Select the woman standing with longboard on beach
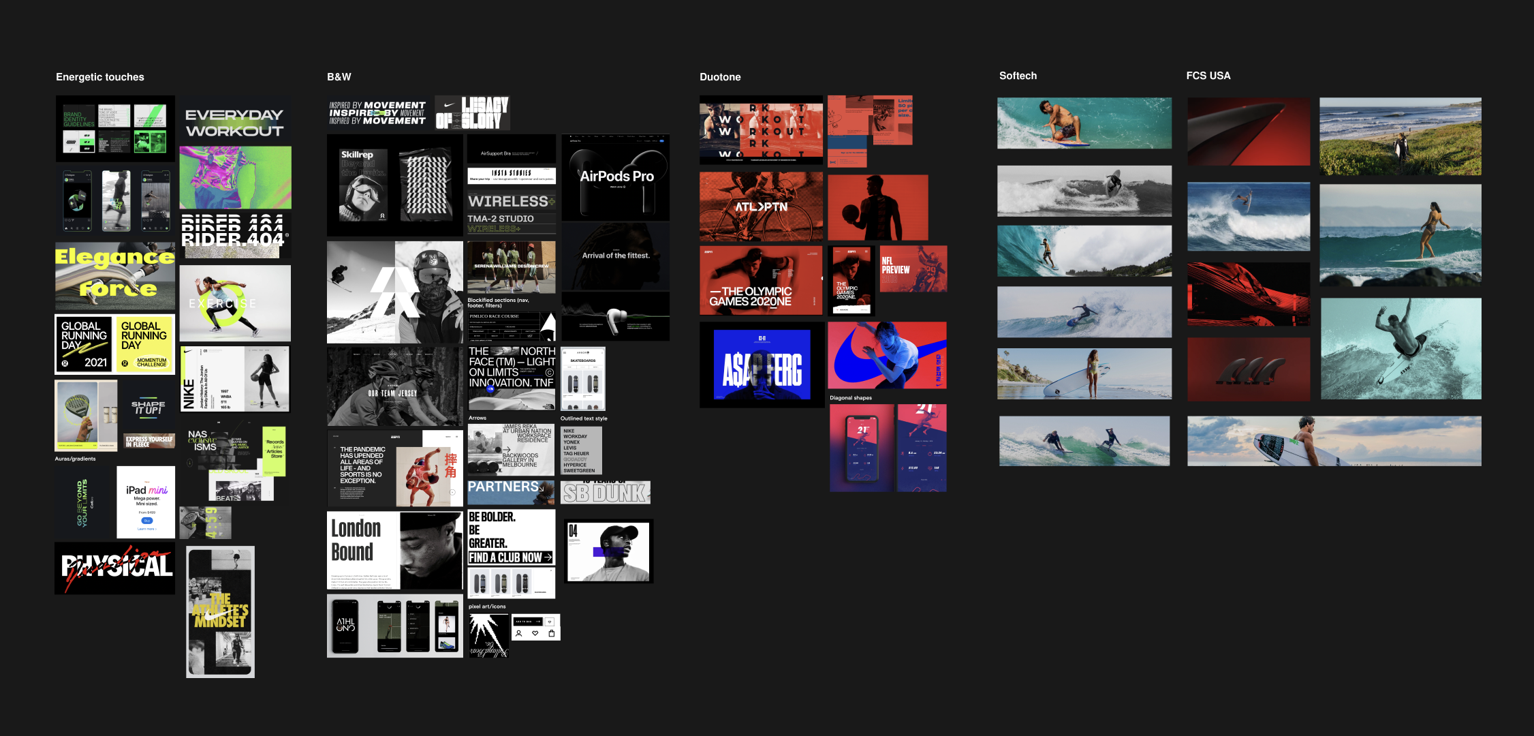Image resolution: width=1534 pixels, height=736 pixels. point(1084,373)
